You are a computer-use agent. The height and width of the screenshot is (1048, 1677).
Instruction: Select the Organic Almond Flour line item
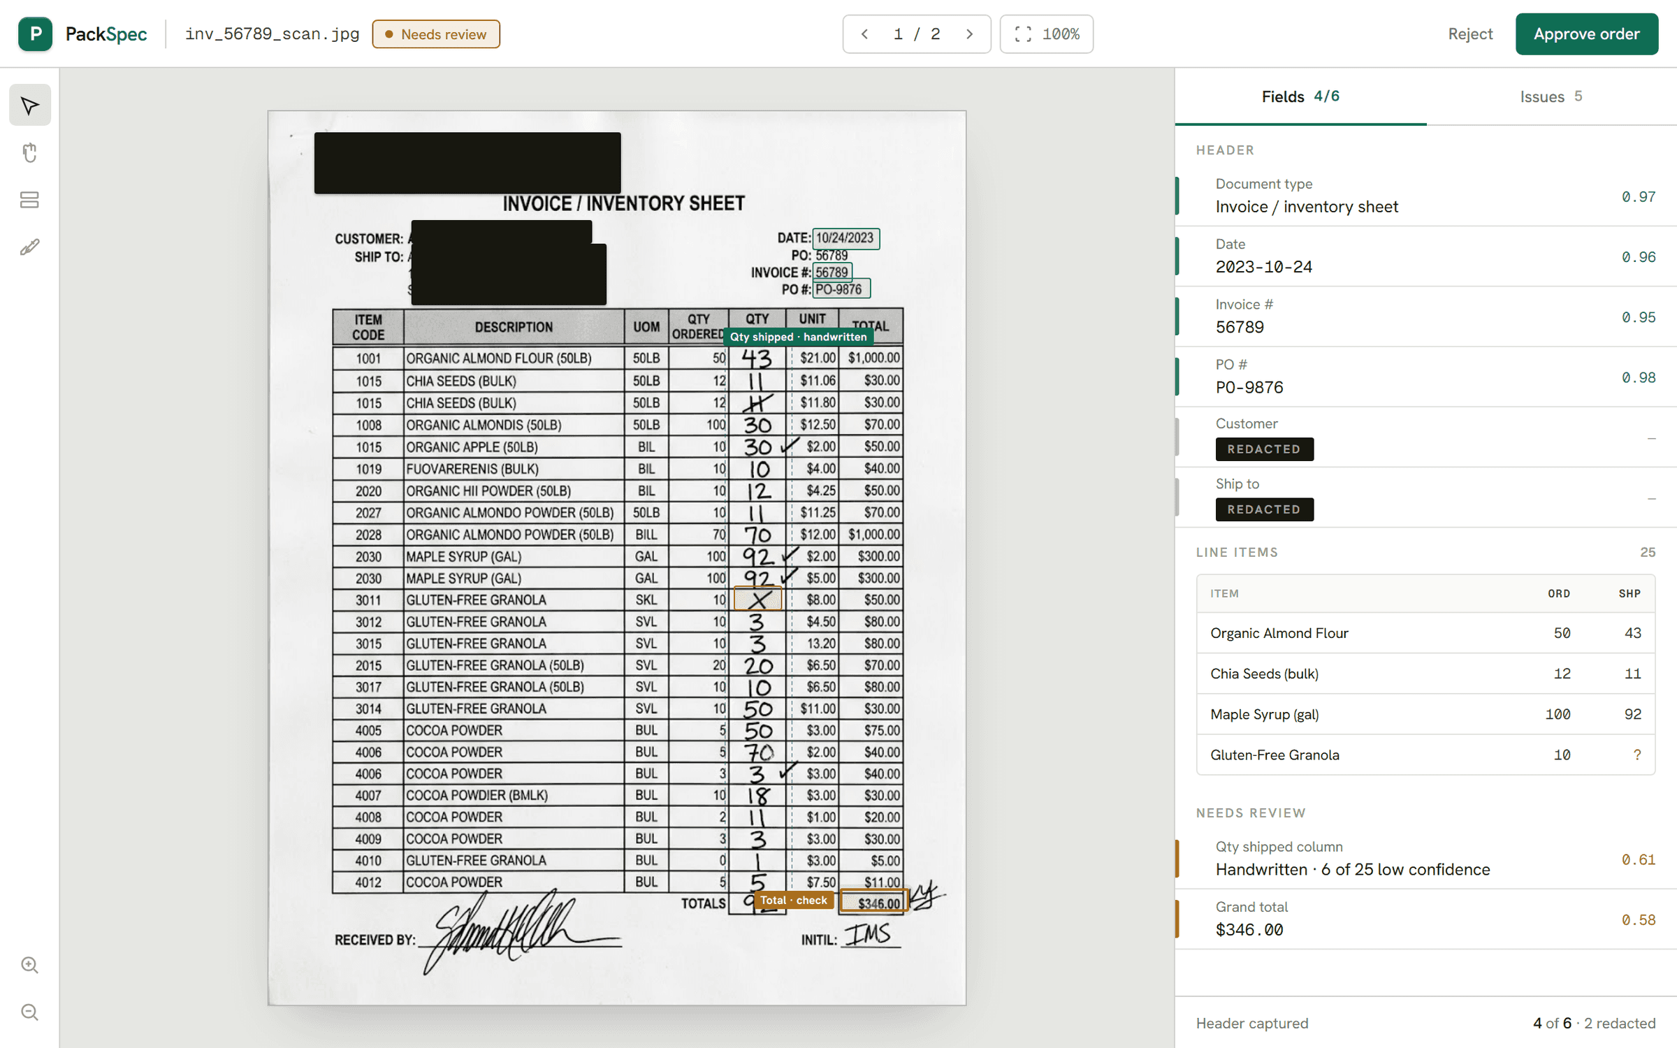[x=1425, y=633]
